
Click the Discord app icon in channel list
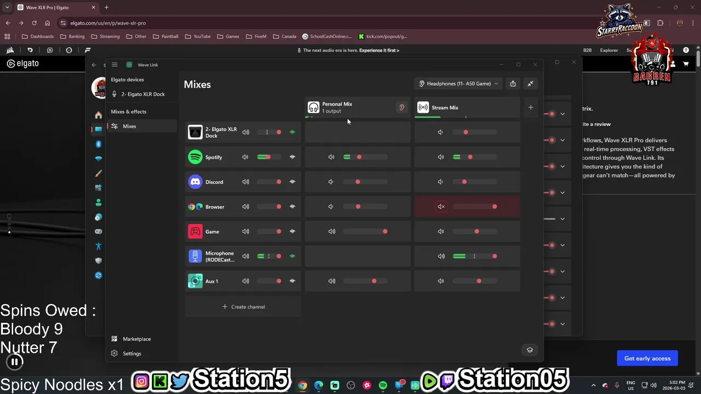click(195, 182)
